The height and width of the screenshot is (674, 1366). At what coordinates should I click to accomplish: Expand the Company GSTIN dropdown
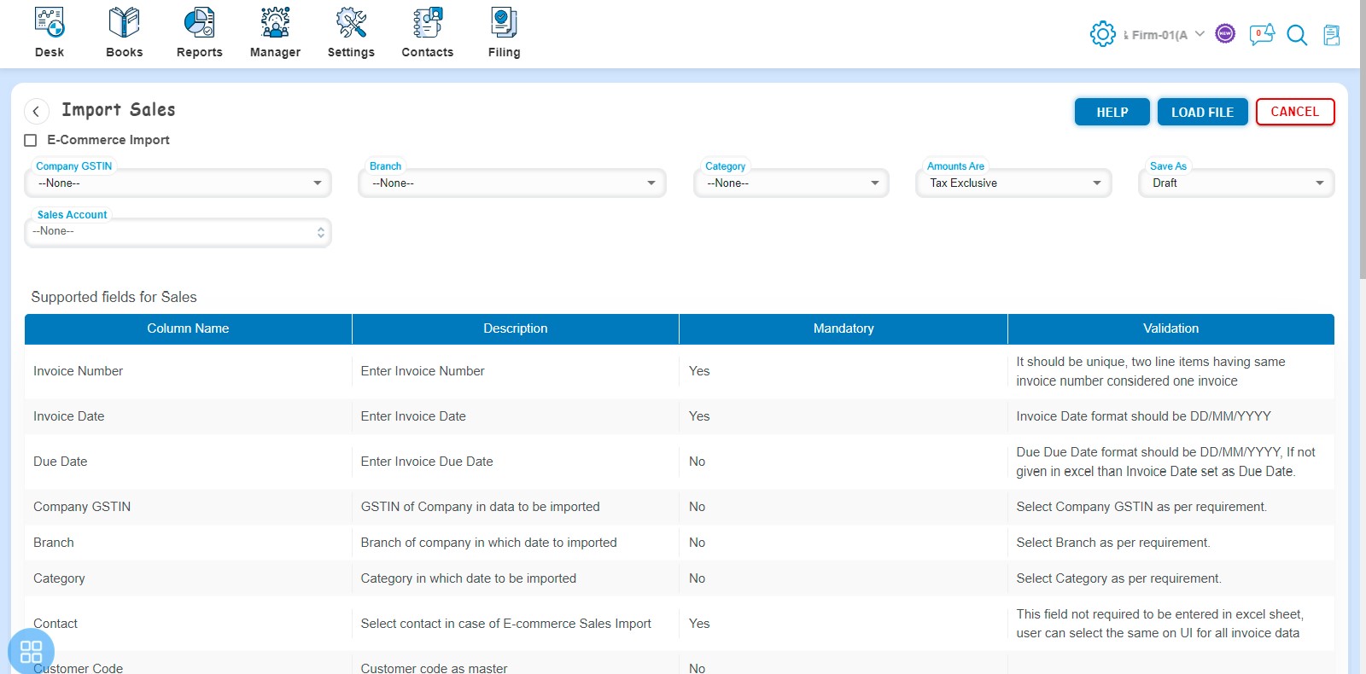click(178, 183)
